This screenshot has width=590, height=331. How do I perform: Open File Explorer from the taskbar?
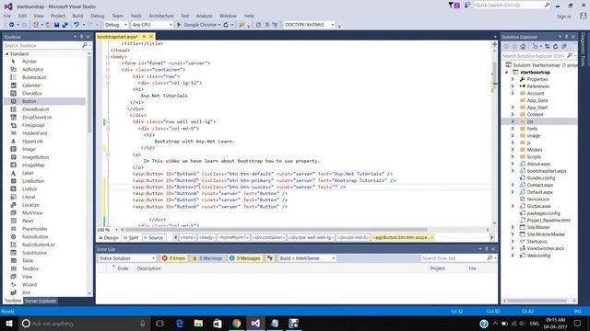[x=198, y=324]
